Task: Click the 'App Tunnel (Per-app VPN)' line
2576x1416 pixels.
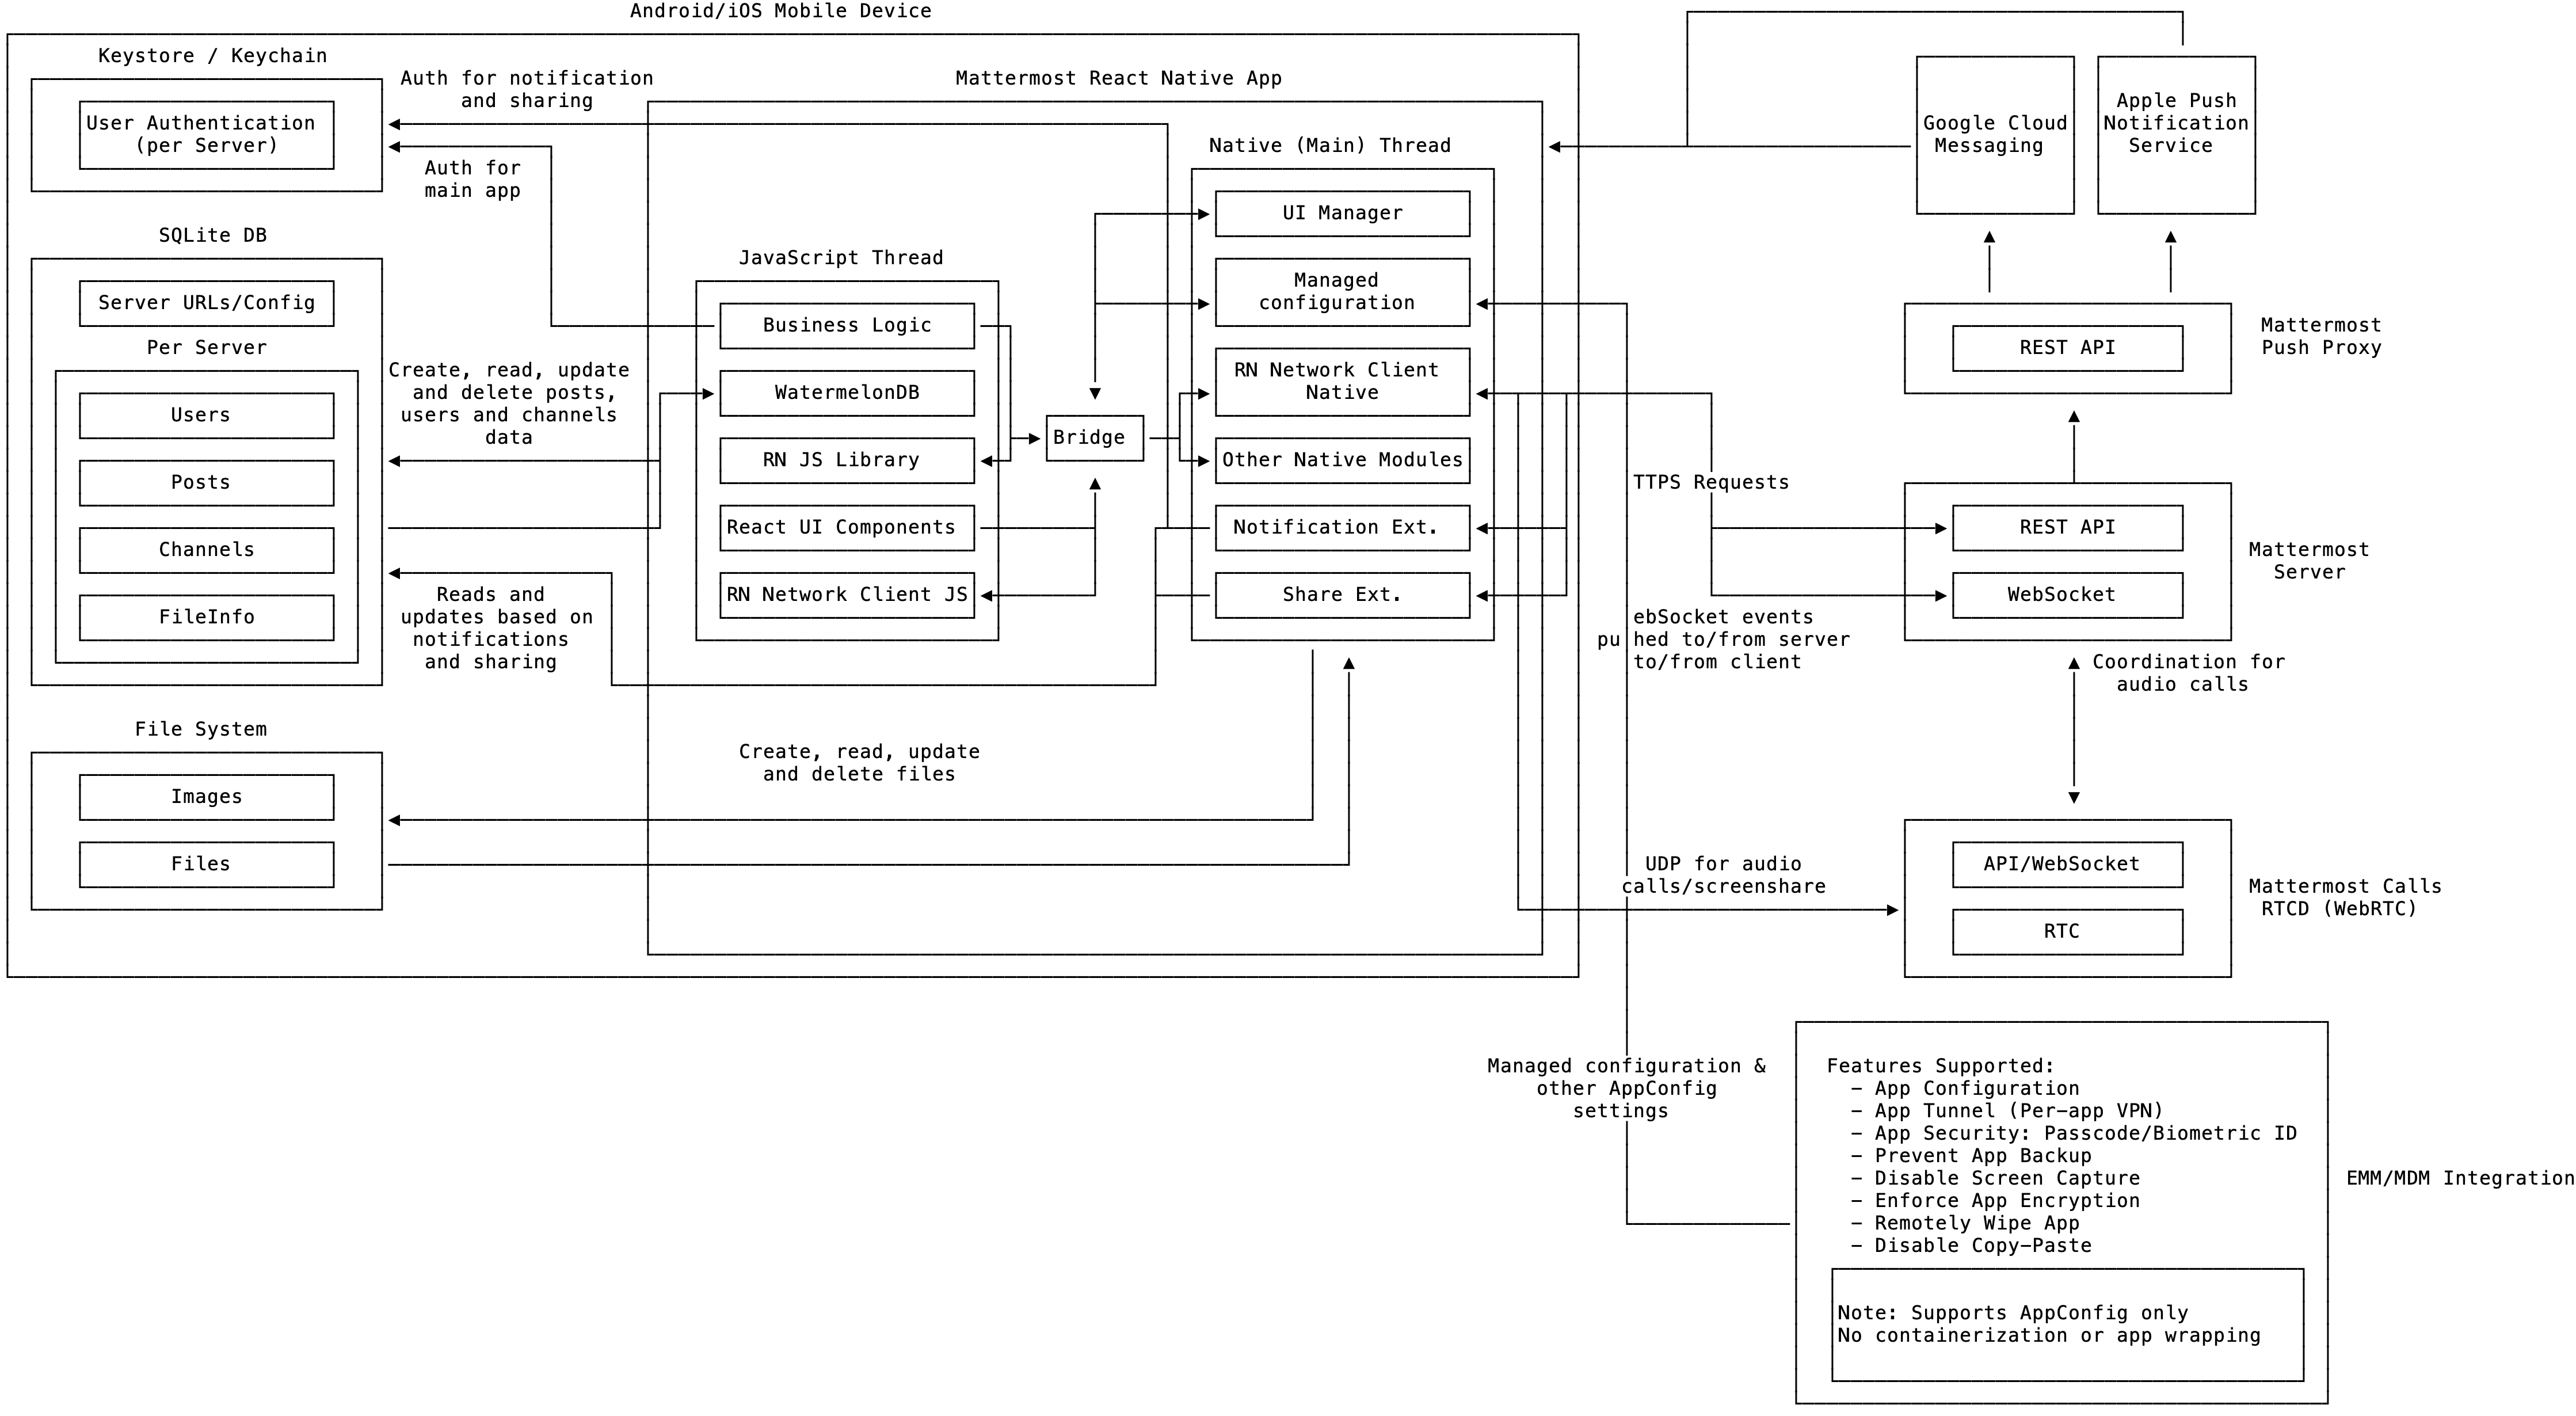Action: click(x=2007, y=1112)
